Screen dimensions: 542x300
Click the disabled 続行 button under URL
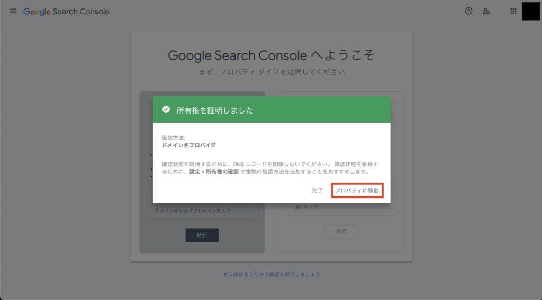pyautogui.click(x=341, y=231)
